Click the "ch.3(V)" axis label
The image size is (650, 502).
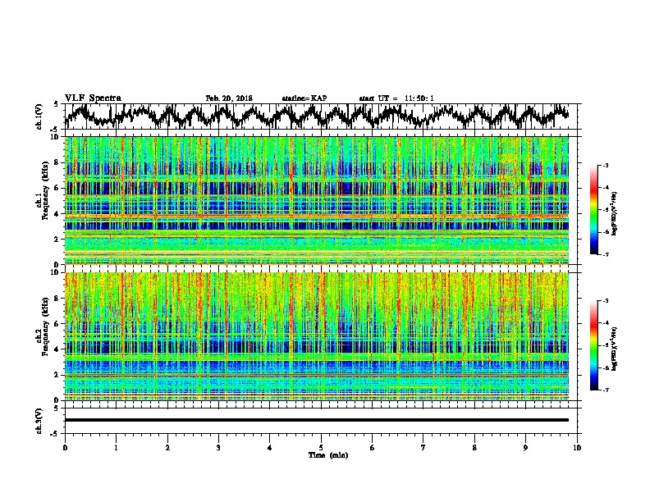(39, 421)
